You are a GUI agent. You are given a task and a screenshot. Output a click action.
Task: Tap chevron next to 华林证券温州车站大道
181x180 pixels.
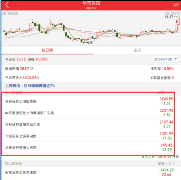[178, 124]
